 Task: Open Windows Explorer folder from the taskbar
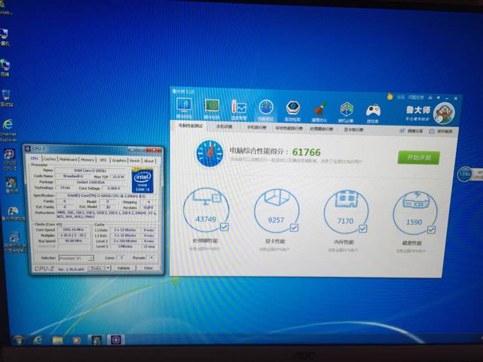[57, 340]
